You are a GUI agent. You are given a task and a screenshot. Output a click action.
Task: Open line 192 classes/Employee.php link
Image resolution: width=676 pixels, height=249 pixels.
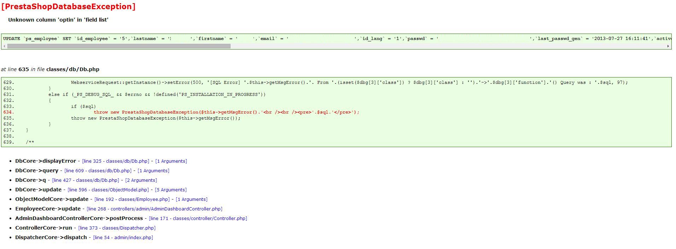[132, 199]
